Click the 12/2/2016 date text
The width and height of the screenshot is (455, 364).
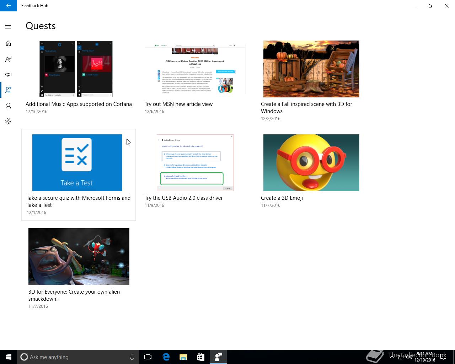(271, 119)
